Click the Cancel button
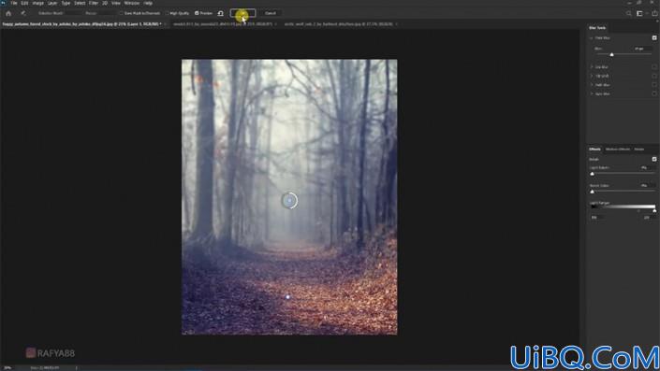This screenshot has height=371, width=660. [x=271, y=13]
